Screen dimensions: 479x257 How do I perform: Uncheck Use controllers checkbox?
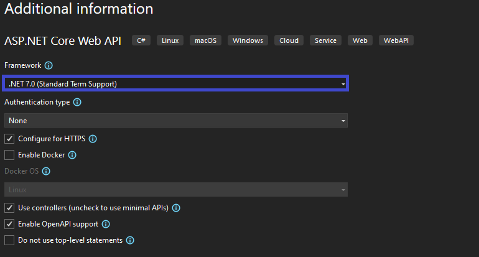[9, 208]
